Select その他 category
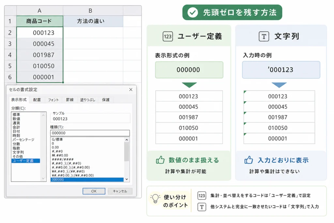334x223 pixels. (18, 156)
